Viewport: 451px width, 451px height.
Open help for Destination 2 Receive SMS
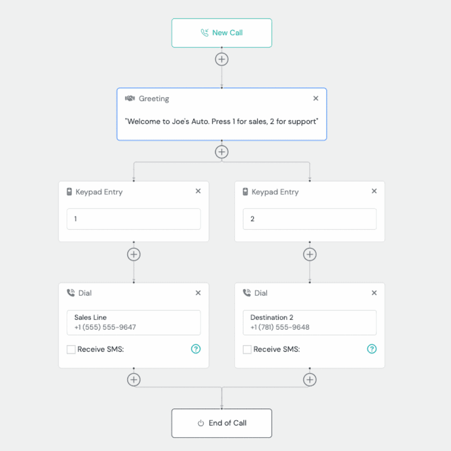pyautogui.click(x=372, y=349)
